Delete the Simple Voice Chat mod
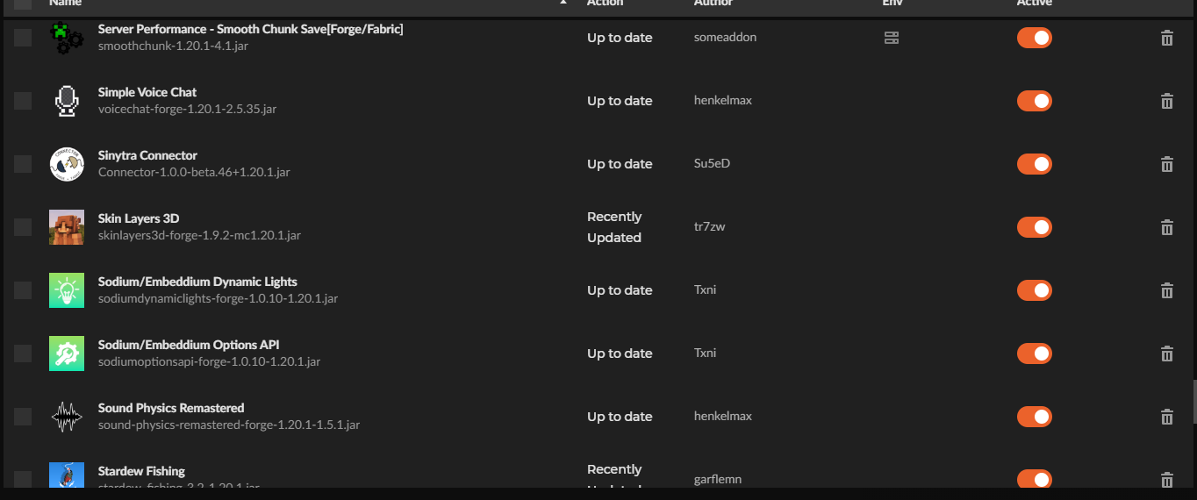The width and height of the screenshot is (1197, 500). 1166,101
